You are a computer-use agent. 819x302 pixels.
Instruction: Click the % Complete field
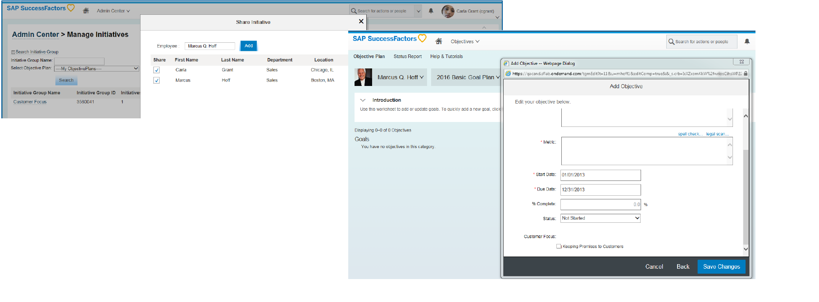pos(601,204)
